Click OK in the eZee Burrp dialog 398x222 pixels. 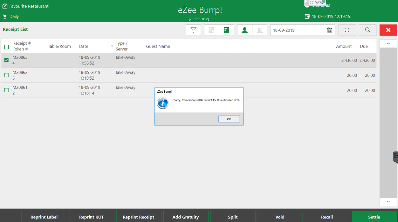229,119
